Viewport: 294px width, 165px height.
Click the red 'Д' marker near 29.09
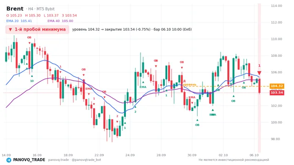(x=184, y=81)
